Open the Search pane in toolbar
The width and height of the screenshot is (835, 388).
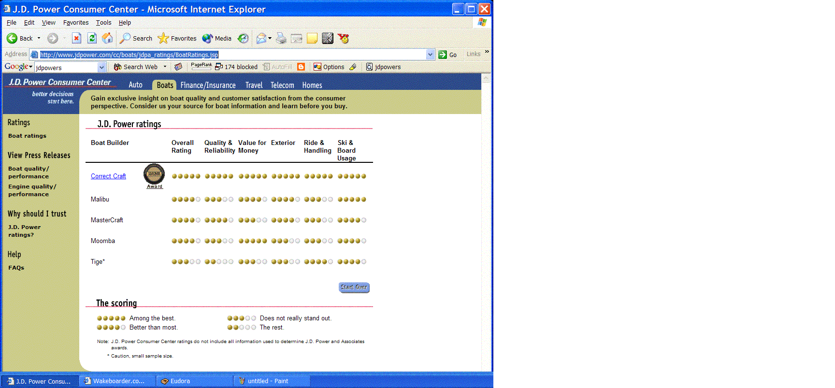click(x=136, y=38)
